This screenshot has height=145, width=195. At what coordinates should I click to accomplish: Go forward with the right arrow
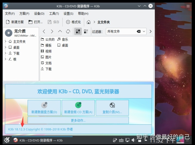tap(52, 31)
